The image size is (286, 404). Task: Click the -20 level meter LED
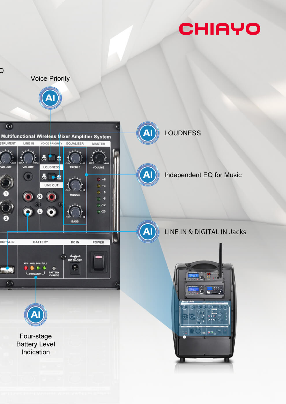(99, 212)
